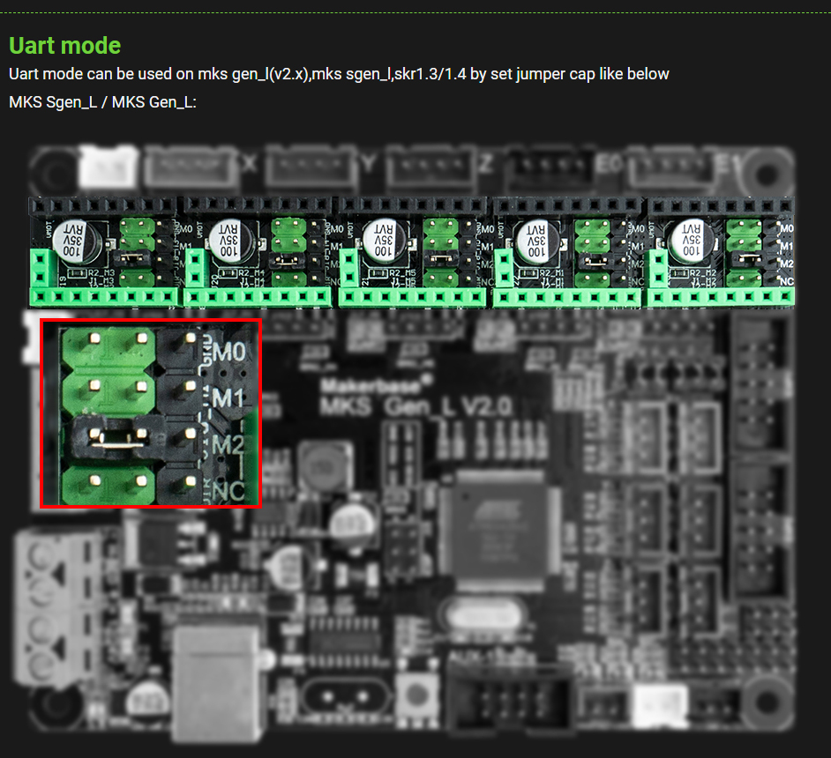Click the 'MKS Sgen_L / MKS Gen_L:' label
This screenshot has width=831, height=758.
[x=102, y=103]
